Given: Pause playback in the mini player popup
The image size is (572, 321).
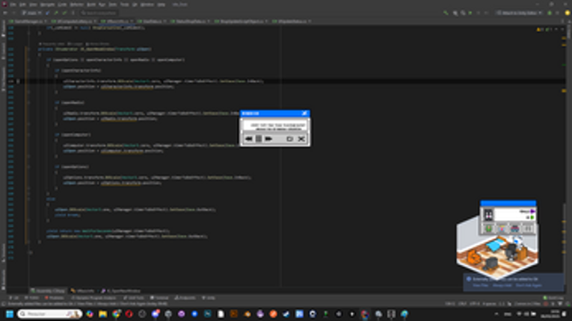Looking at the screenshot, I should 259,139.
